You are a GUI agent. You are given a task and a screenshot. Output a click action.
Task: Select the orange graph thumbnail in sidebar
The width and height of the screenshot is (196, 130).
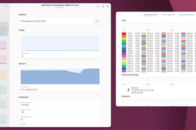click(3, 74)
